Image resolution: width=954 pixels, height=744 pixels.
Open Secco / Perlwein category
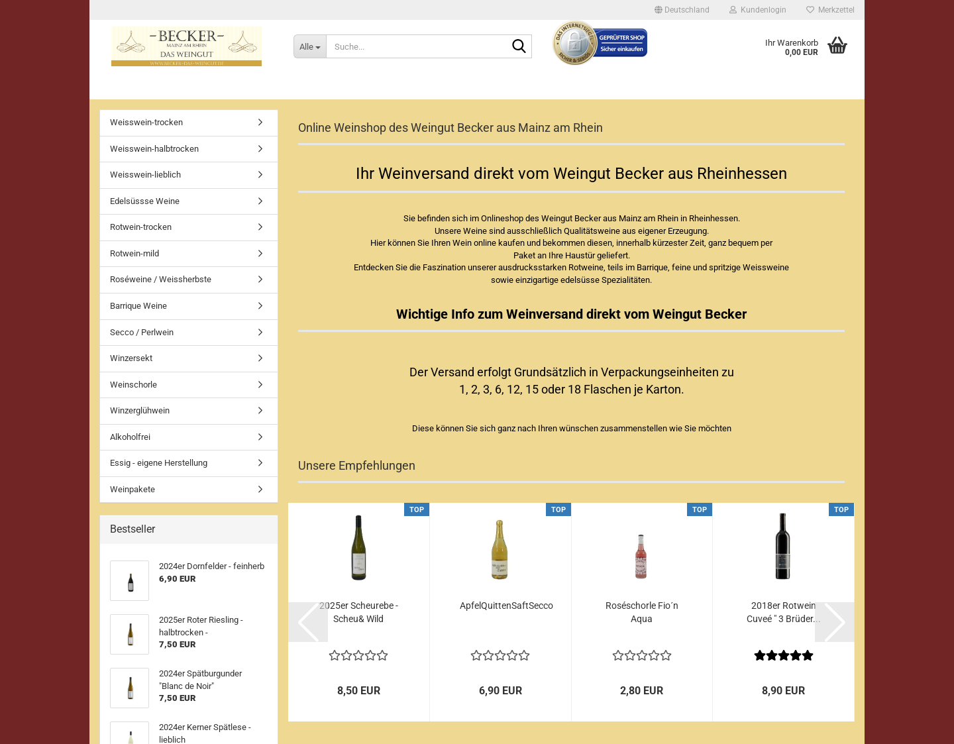189,333
